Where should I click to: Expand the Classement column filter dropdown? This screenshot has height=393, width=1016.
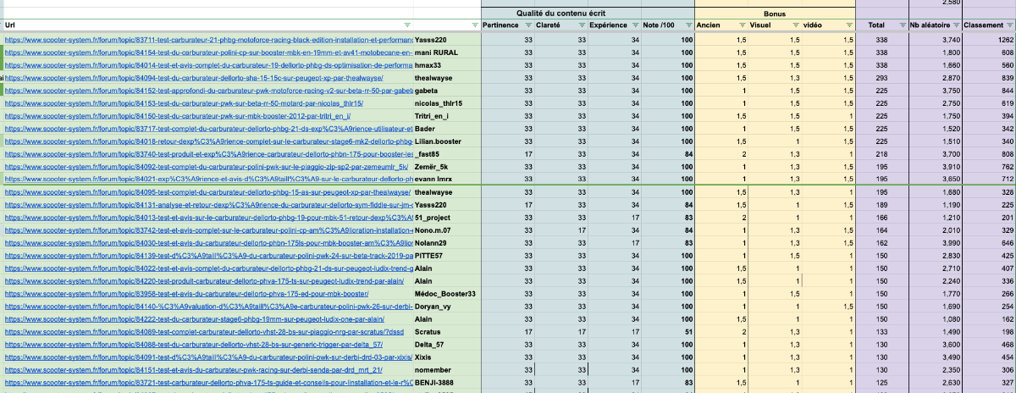[x=1009, y=25]
